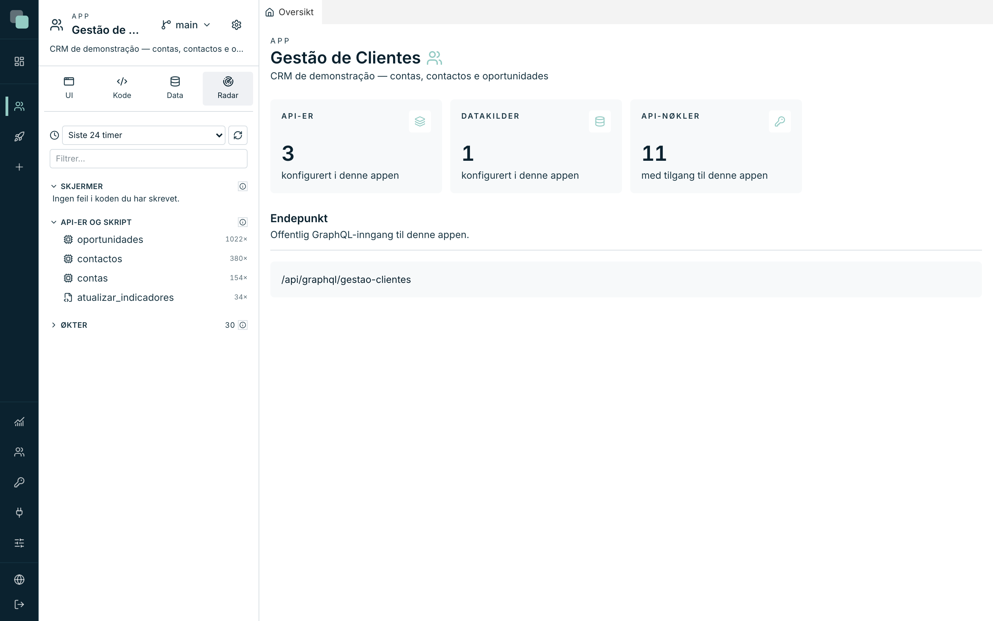Screen dimensions: 993x621
Task: Log out using the exit icon
Action: click(19, 604)
